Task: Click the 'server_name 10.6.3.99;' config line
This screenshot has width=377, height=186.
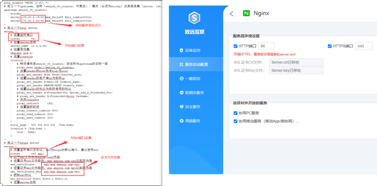Action: point(29,46)
